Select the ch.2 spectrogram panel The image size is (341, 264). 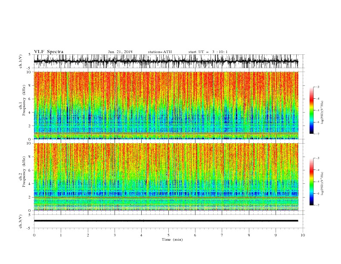tap(166, 177)
